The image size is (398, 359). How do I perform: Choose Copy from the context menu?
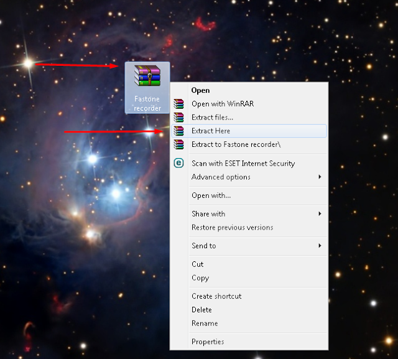249,277
